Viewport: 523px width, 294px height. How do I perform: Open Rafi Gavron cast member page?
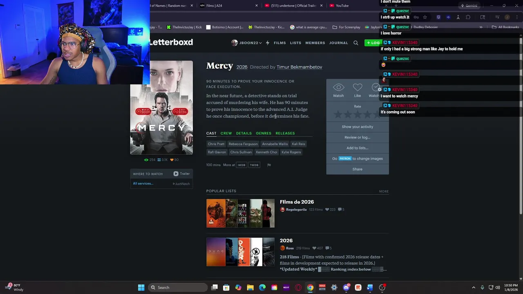coord(217,152)
